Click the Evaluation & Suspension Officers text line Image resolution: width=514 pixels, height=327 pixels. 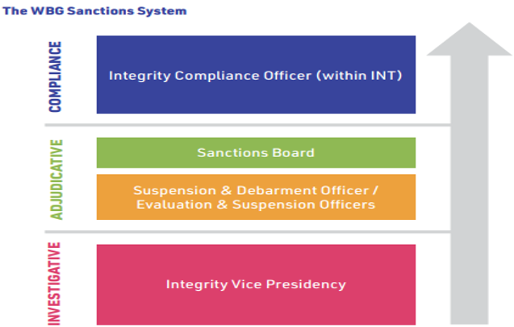256,205
